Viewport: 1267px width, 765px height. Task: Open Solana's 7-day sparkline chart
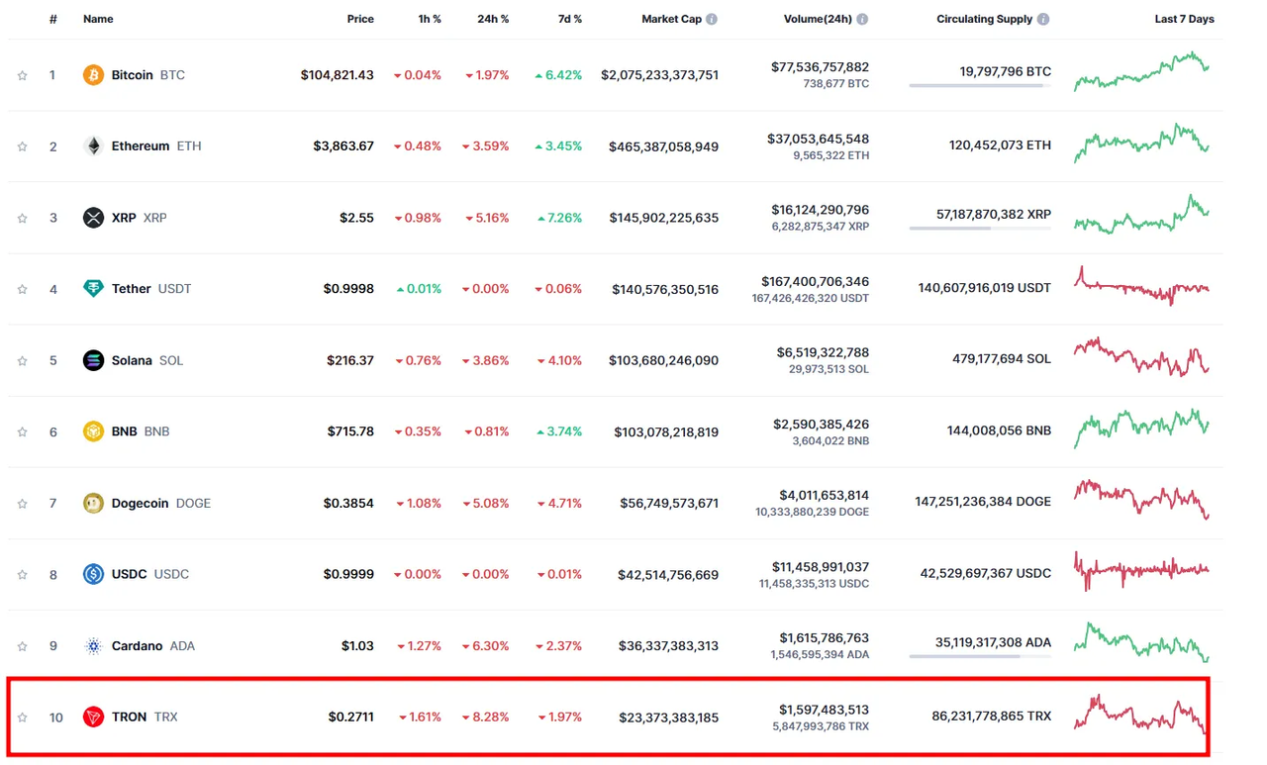point(1141,356)
